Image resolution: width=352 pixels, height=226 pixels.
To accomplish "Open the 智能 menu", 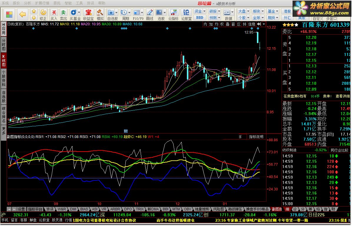I will click(x=68, y=3).
